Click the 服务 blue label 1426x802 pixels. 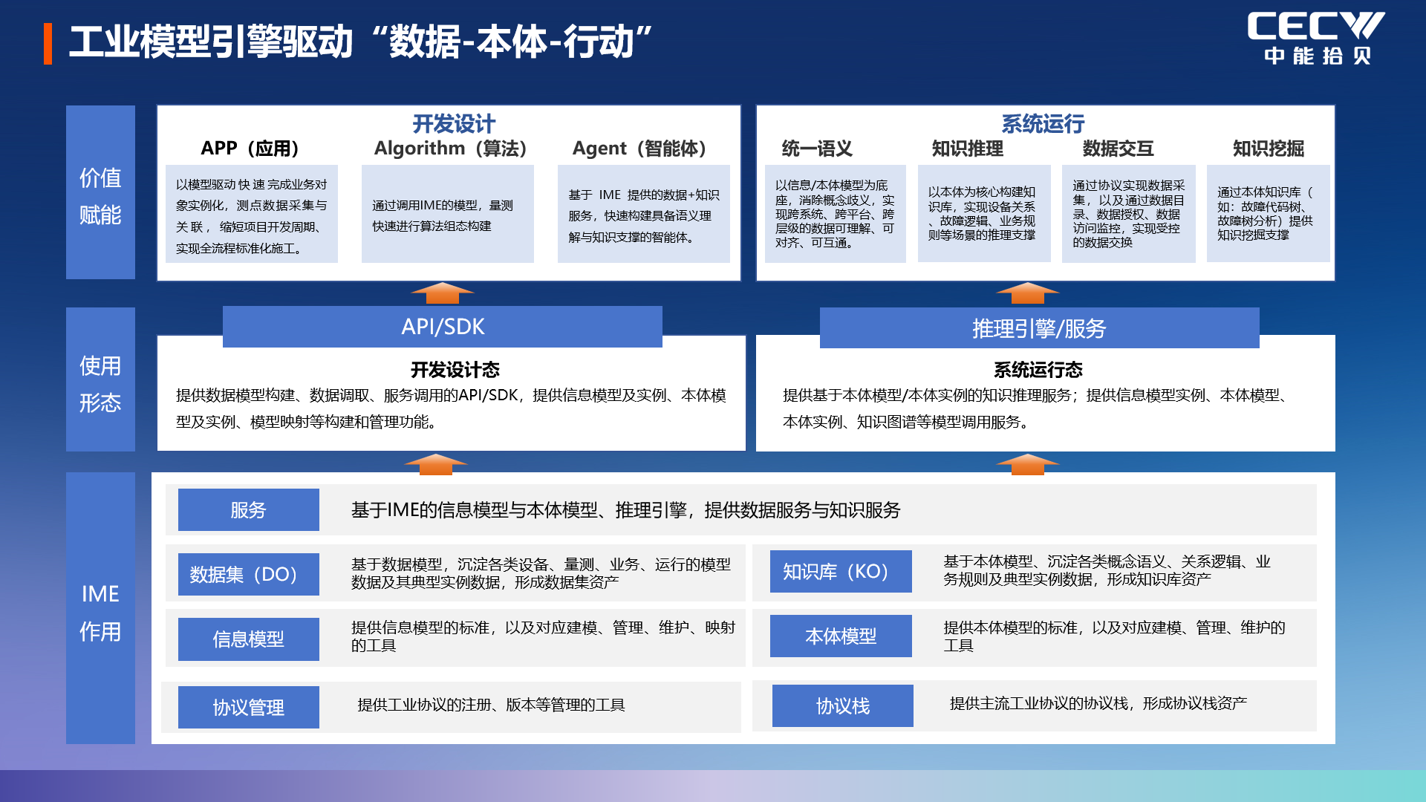pos(248,509)
